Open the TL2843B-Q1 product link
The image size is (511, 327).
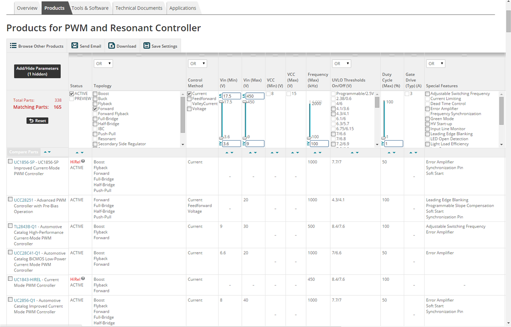pos(25,227)
